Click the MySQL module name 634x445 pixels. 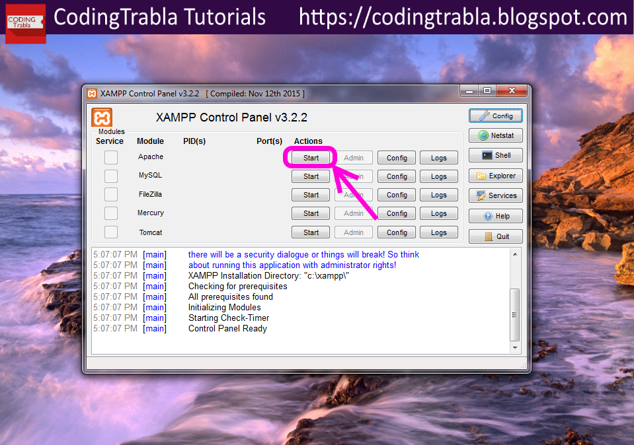tap(151, 175)
